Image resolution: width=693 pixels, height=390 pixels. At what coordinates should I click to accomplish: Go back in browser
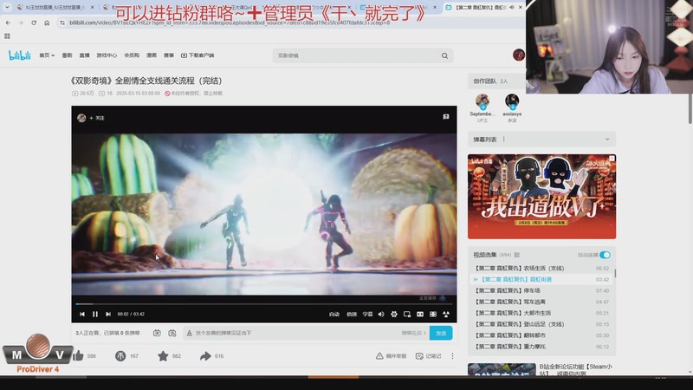8,23
